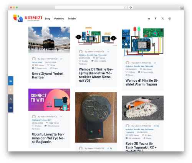
Task: Open comments on the Umre Ziyaret Yerleri post
Action: (x=39, y=68)
